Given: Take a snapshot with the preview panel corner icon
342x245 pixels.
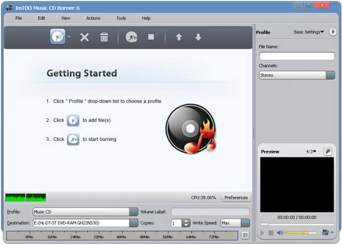Looking at the screenshot, I should (x=327, y=151).
